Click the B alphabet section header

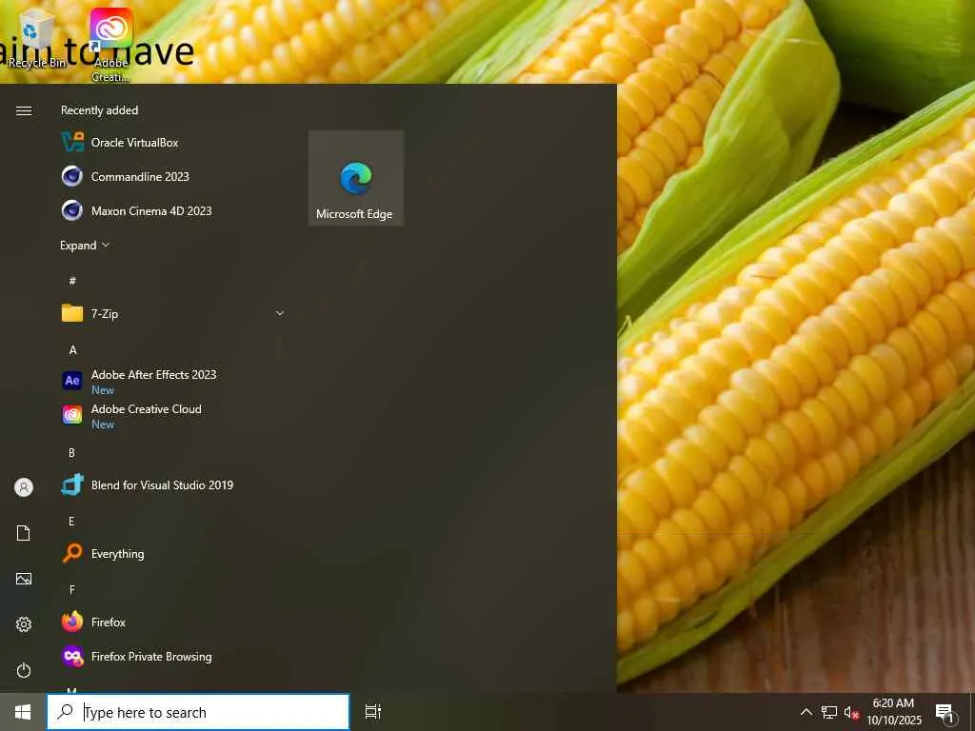pos(72,452)
